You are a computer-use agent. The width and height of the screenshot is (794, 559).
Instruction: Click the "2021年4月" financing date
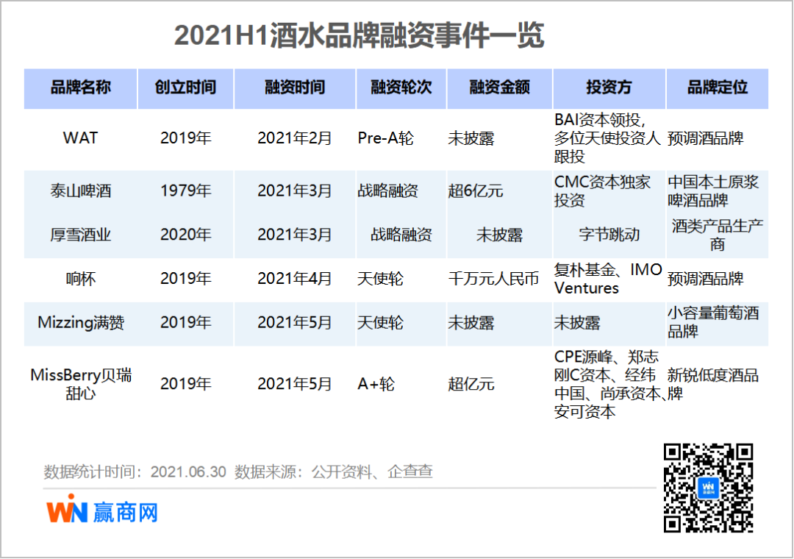[x=295, y=279]
